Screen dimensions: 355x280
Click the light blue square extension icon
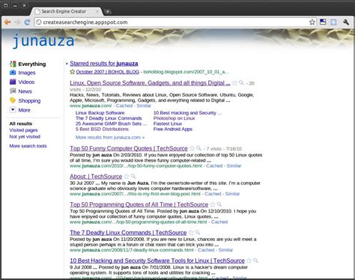pyautogui.click(x=333, y=22)
